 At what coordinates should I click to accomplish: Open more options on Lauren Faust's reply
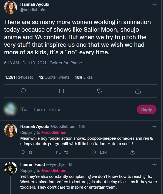pyautogui.click(x=154, y=165)
